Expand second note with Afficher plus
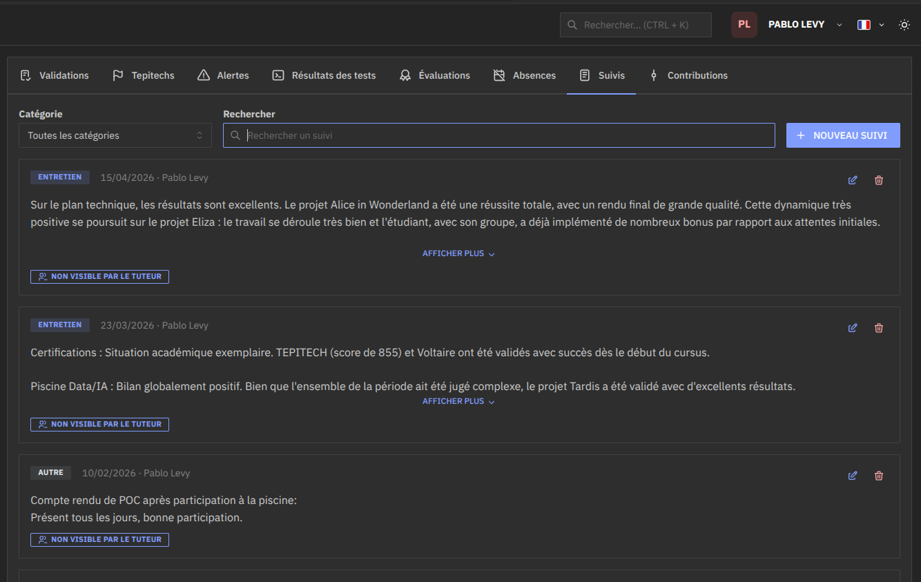921x582 pixels. [458, 401]
